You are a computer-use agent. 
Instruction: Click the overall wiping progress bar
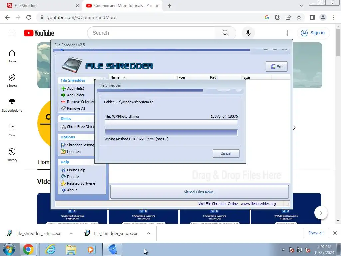point(171,133)
